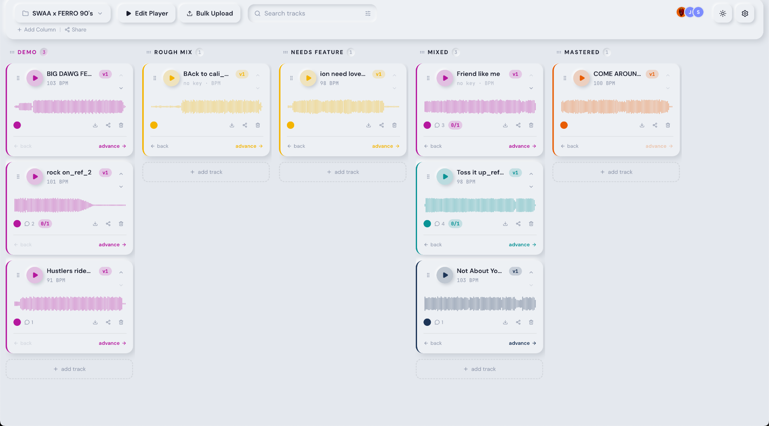Click teal color dot on Toss it up_ref...
The image size is (769, 426).
(427, 224)
